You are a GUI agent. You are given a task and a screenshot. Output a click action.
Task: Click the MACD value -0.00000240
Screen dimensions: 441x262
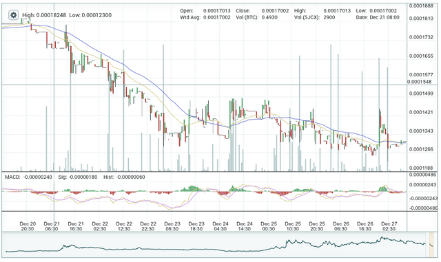[x=37, y=177]
